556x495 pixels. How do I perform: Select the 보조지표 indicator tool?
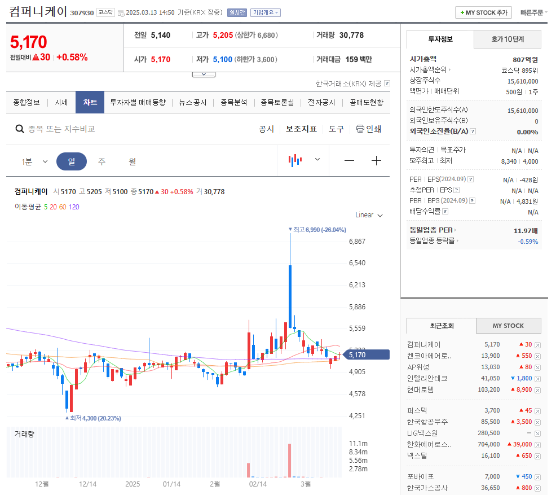coord(300,129)
